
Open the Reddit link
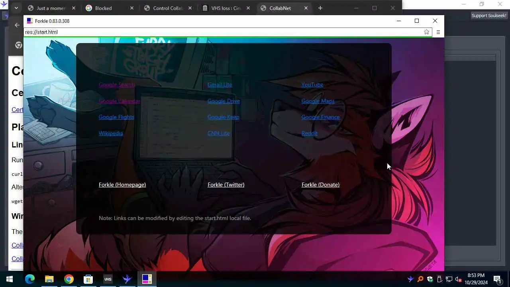coord(309,133)
